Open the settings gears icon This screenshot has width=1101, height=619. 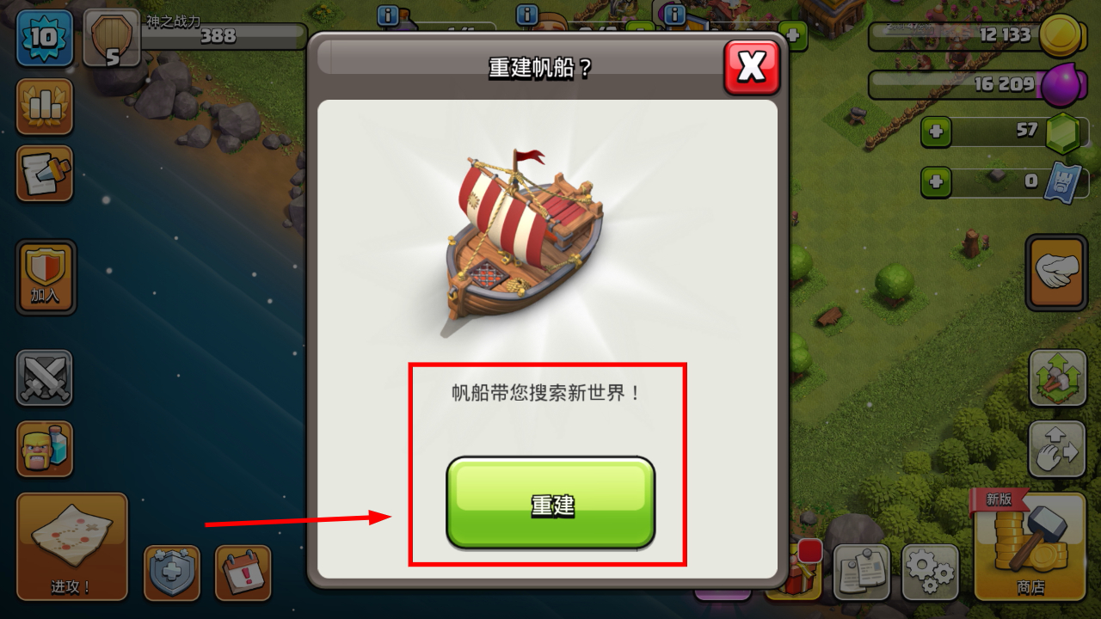coord(931,572)
